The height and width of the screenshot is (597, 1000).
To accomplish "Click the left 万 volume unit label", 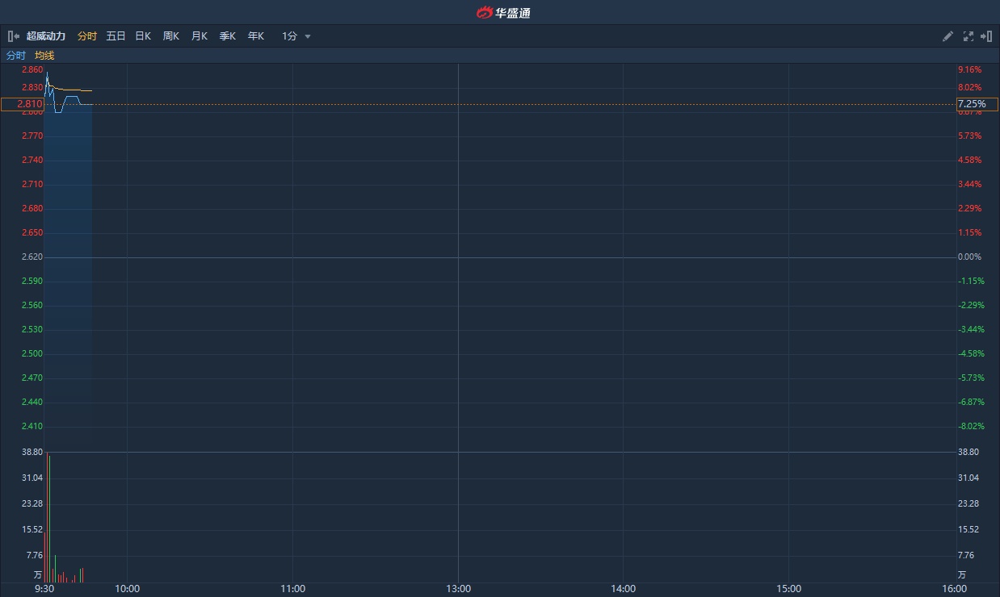I will point(37,575).
